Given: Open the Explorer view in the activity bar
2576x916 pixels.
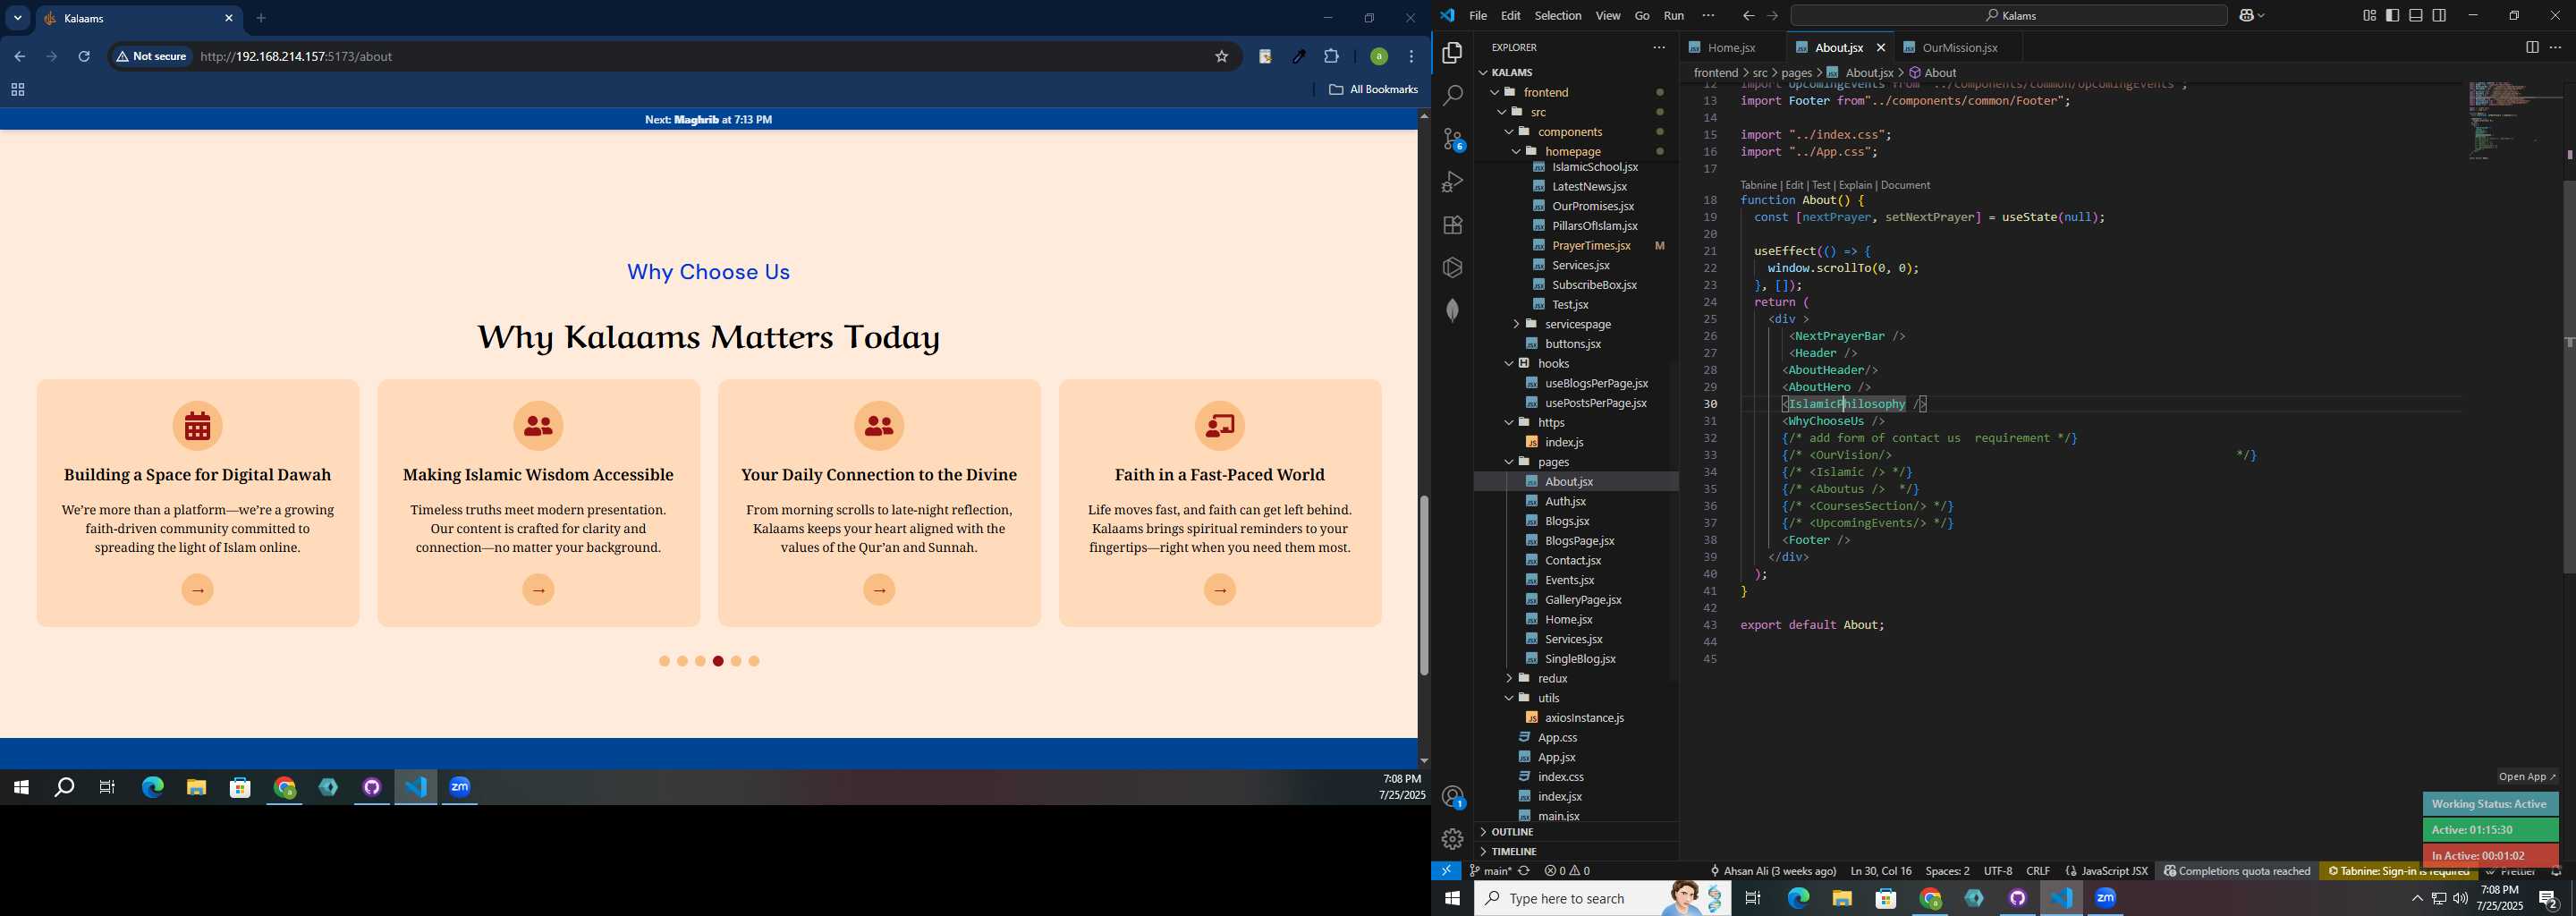Looking at the screenshot, I should click(x=1452, y=53).
